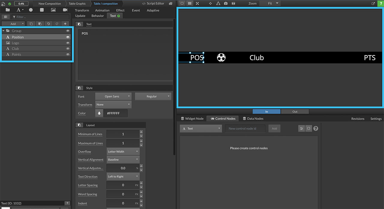Screen dimensions: 384x209
Task: Click the paste icon in Style section
Action: [x=79, y=88]
